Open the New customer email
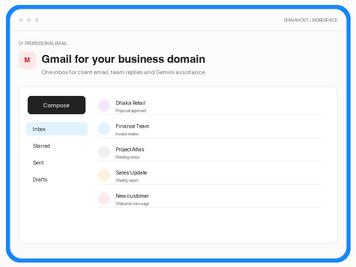 tap(210, 199)
